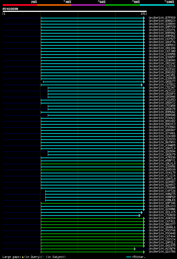Select the UniRef100_A7J2I4 label

pyautogui.click(x=162, y=176)
